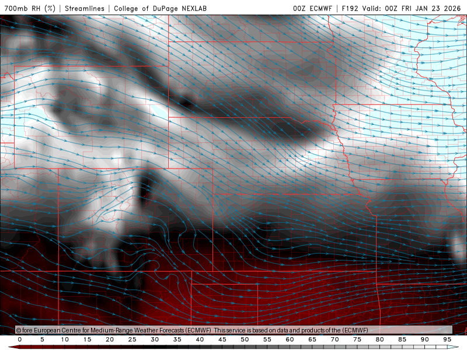Click the '35' value on the color scale
This screenshot has height=350, width=467.
point(177,339)
